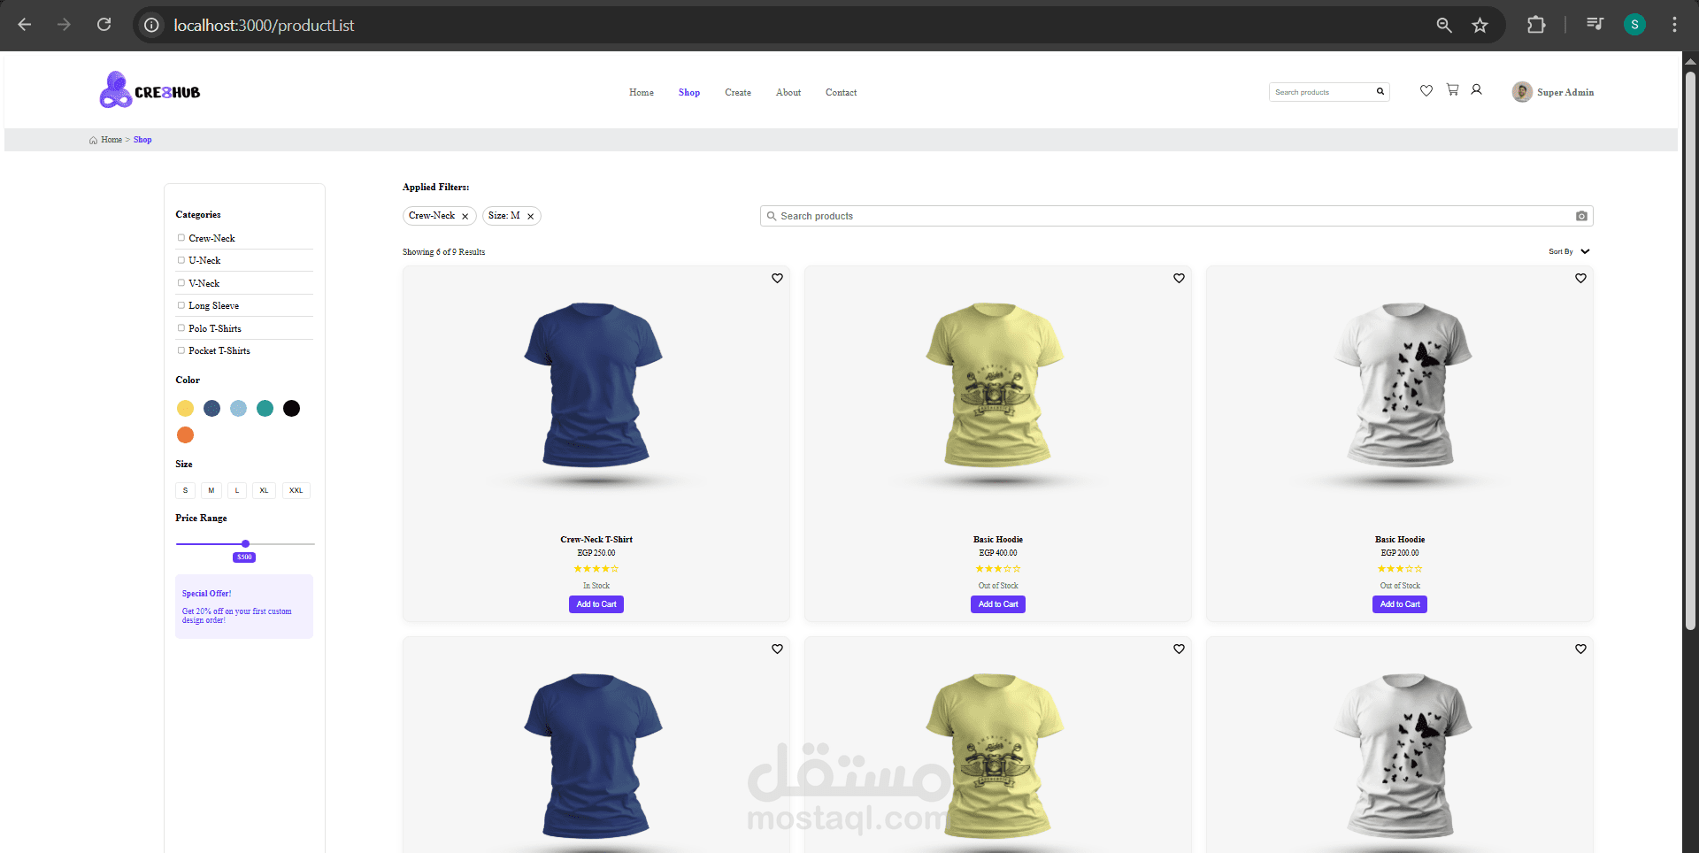Open Create in navigation menu
The width and height of the screenshot is (1699, 853).
click(x=738, y=92)
